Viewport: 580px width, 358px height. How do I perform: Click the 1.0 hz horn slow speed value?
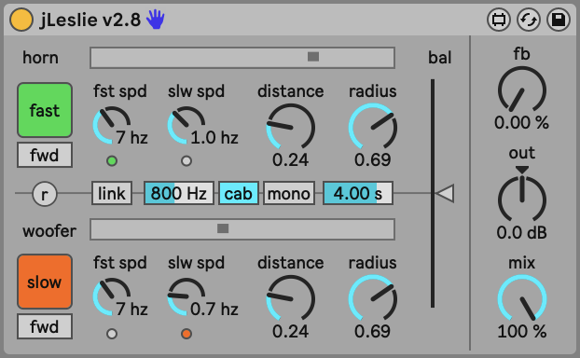tap(214, 138)
